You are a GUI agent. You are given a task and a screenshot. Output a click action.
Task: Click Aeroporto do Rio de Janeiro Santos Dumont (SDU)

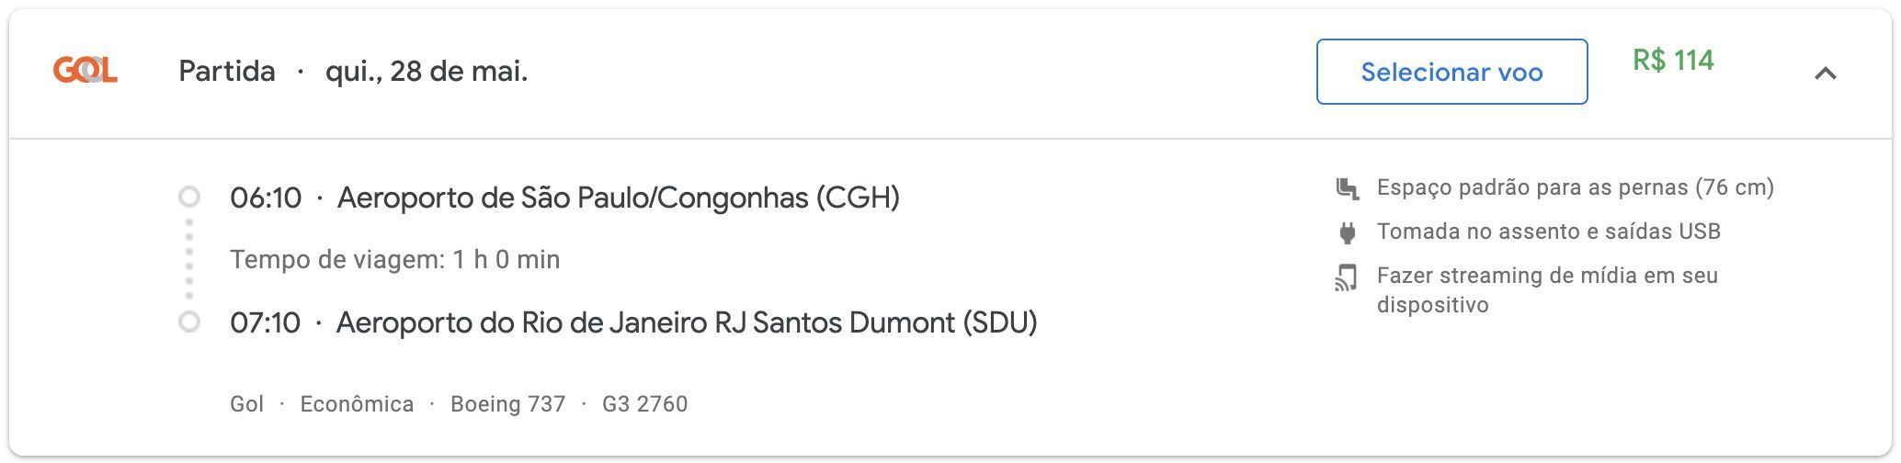(x=687, y=322)
